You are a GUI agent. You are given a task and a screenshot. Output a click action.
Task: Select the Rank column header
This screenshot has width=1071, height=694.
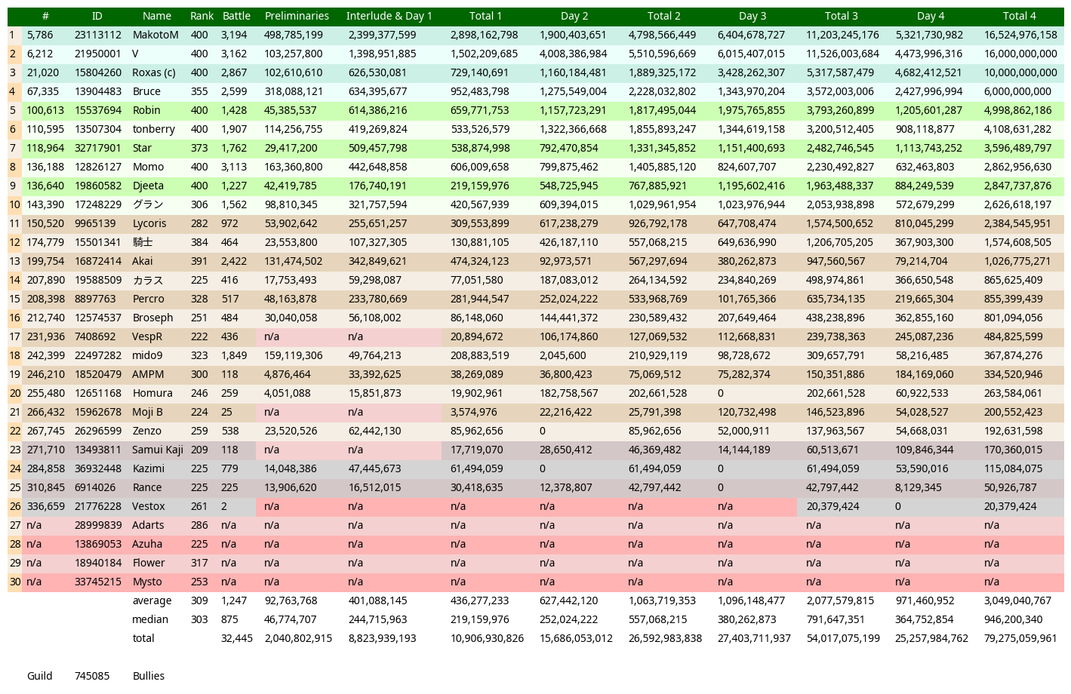pos(202,16)
